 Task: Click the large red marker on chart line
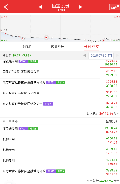(46, 38)
